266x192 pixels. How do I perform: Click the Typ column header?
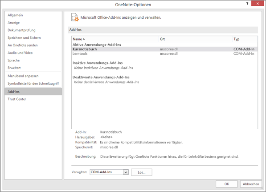(x=245, y=39)
